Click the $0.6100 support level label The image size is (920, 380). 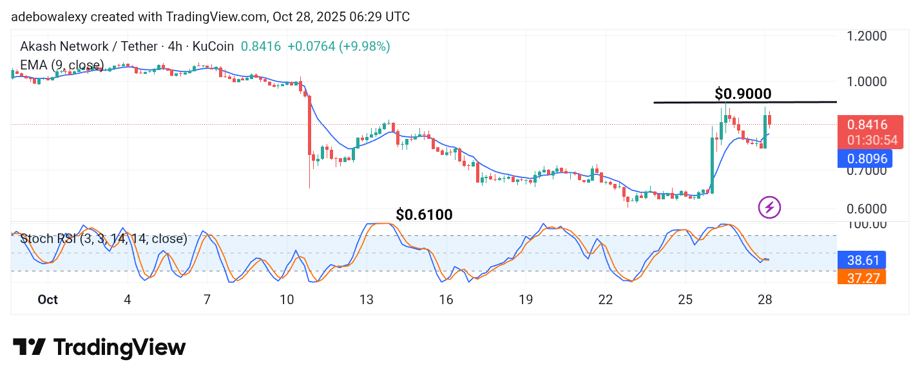tap(425, 214)
